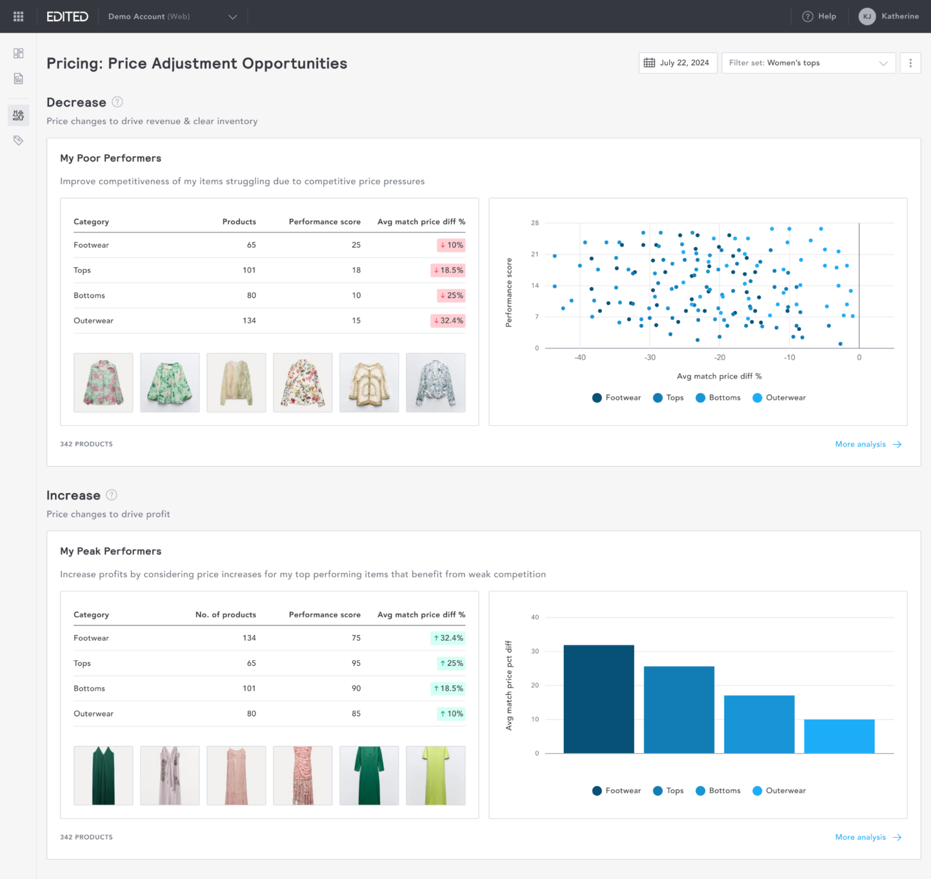Show info tooltip next to Increase heading
The height and width of the screenshot is (879, 931).
(x=112, y=495)
